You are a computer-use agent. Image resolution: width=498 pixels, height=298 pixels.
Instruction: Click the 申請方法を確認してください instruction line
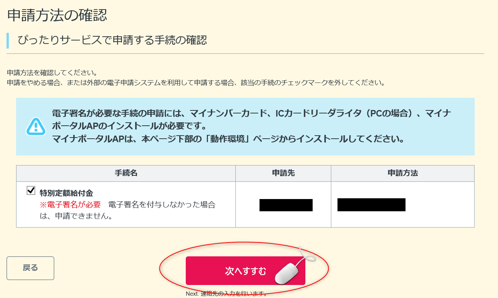pos(53,73)
